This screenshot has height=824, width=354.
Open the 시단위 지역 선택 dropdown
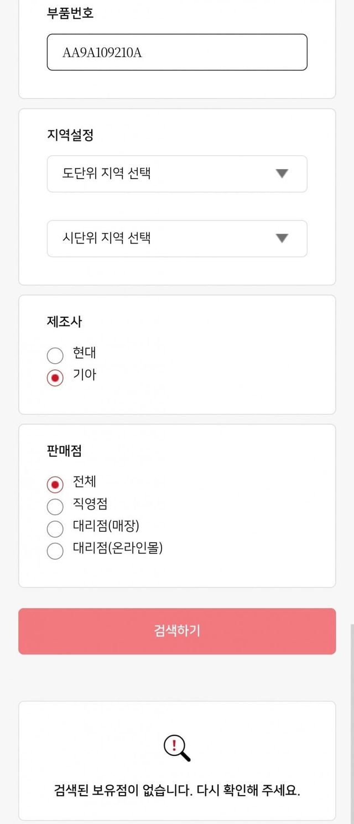[x=166, y=238]
